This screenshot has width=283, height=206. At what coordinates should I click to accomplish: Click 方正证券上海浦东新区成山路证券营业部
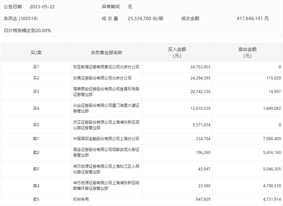[x=106, y=125]
